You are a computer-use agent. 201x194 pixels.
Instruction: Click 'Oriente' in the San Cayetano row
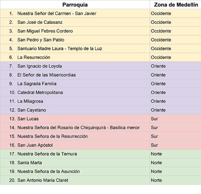point(158,110)
